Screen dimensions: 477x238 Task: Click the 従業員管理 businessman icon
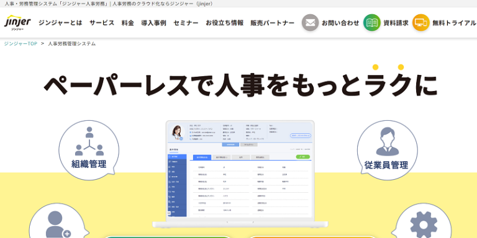point(388,142)
